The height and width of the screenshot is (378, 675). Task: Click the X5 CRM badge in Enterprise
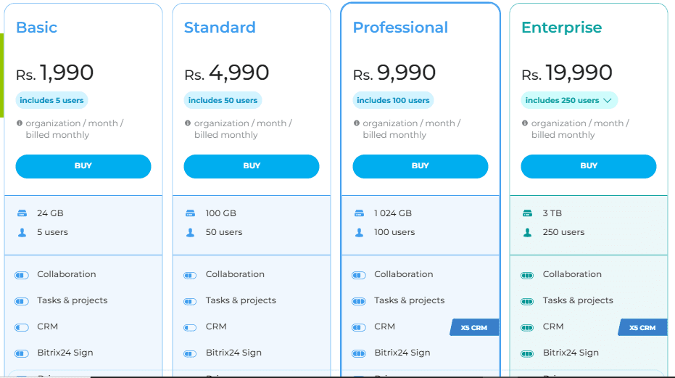click(x=642, y=327)
